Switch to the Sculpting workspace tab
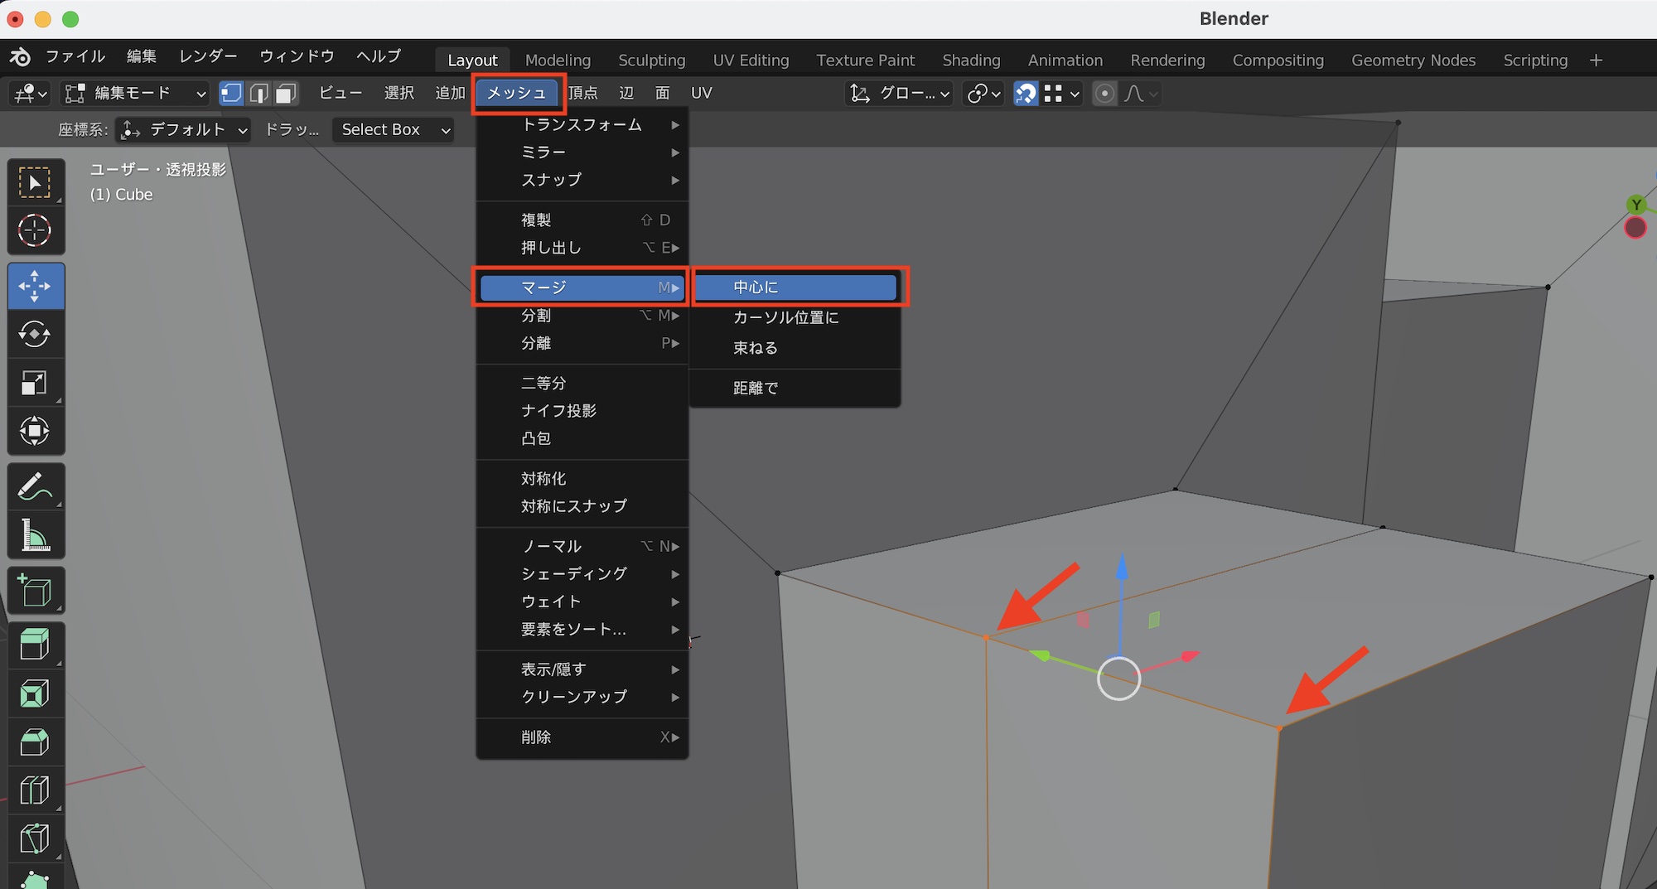 pyautogui.click(x=651, y=60)
